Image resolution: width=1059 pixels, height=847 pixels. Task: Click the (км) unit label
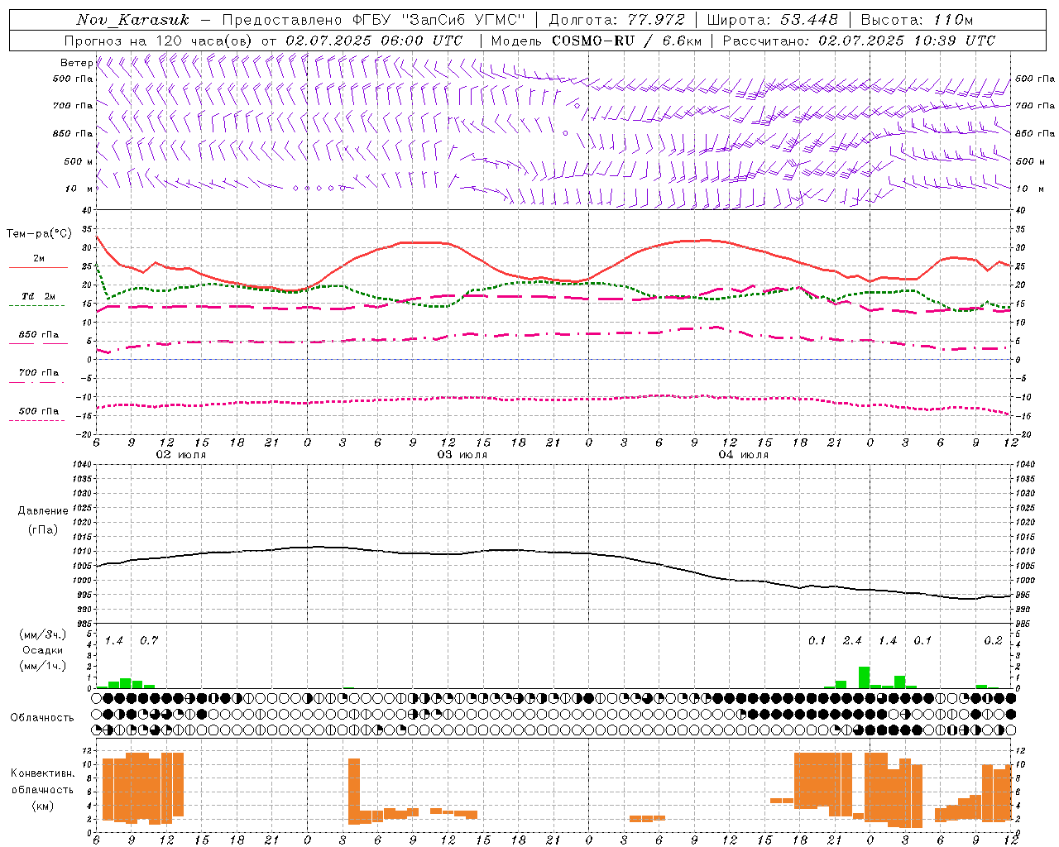coord(42,806)
